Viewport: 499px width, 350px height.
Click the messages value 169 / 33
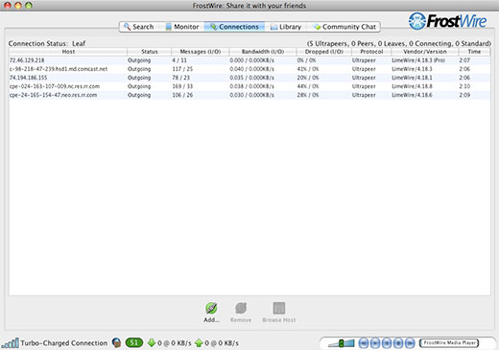pos(182,86)
